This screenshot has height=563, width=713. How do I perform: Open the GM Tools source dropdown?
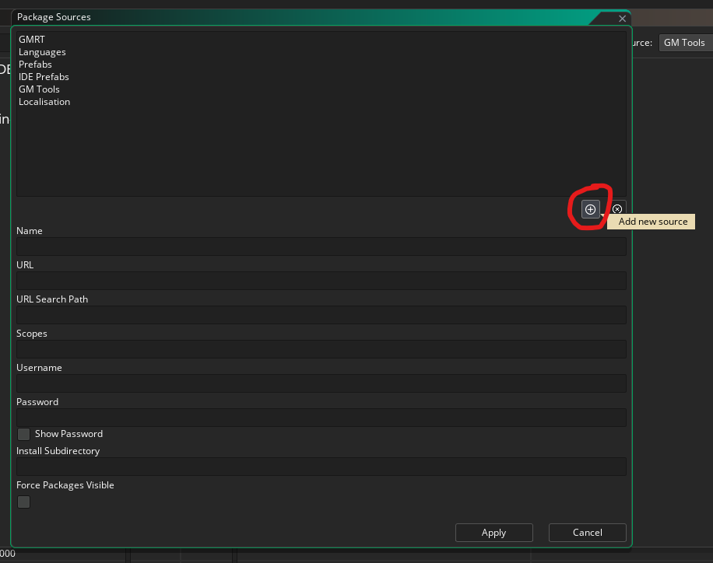tap(686, 43)
